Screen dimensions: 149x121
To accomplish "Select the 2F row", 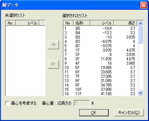I will (x=100, y=55).
